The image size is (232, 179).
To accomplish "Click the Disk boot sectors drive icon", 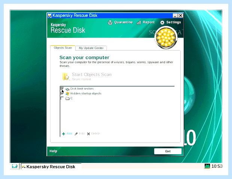I will coord(67,89).
